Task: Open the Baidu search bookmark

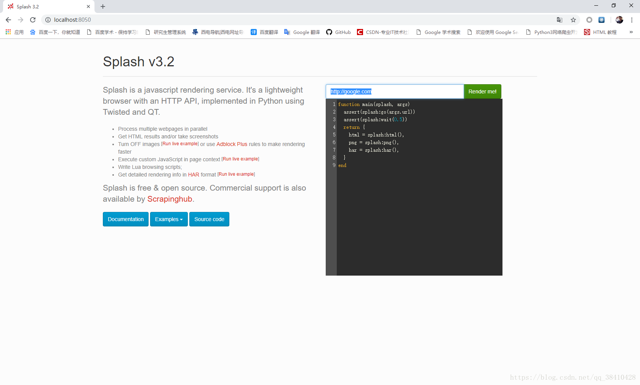Action: pyautogui.click(x=55, y=32)
